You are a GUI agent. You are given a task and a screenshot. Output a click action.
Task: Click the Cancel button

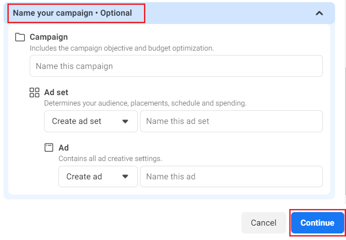point(264,223)
